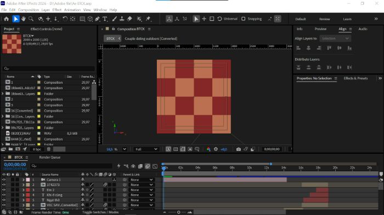Image resolution: width=384 pixels, height=215 pixels.
Task: Open the Composition menu
Action: (x=29, y=10)
